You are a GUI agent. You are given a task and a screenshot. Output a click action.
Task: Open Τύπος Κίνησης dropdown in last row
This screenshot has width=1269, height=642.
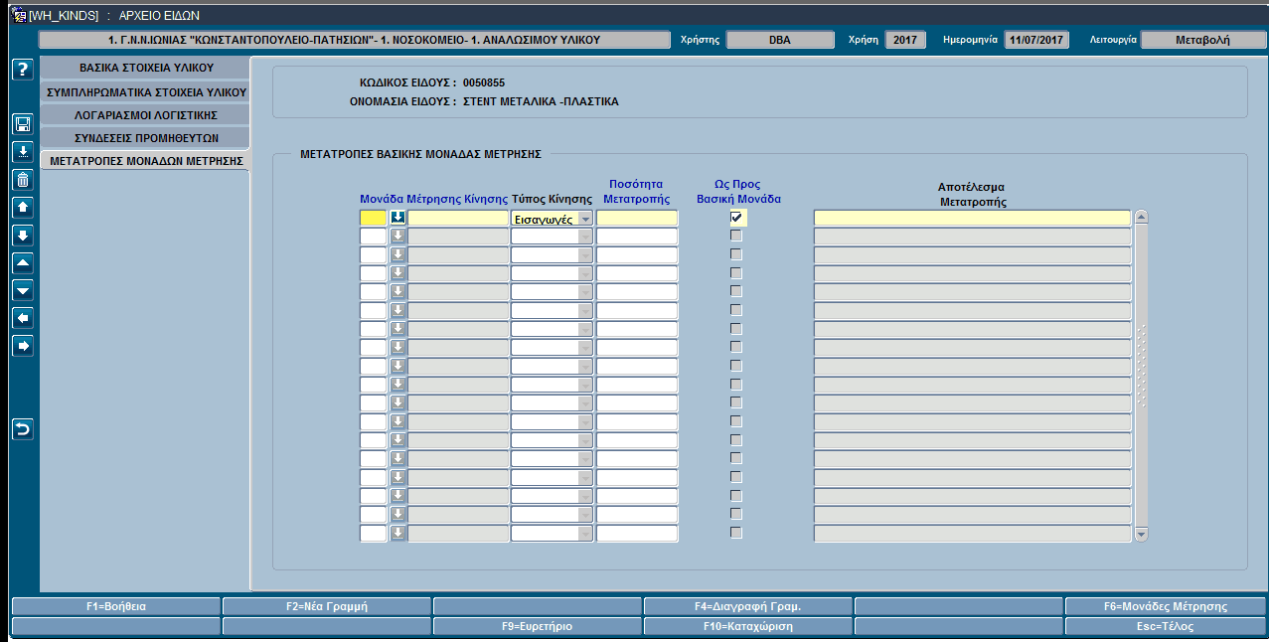pos(585,534)
